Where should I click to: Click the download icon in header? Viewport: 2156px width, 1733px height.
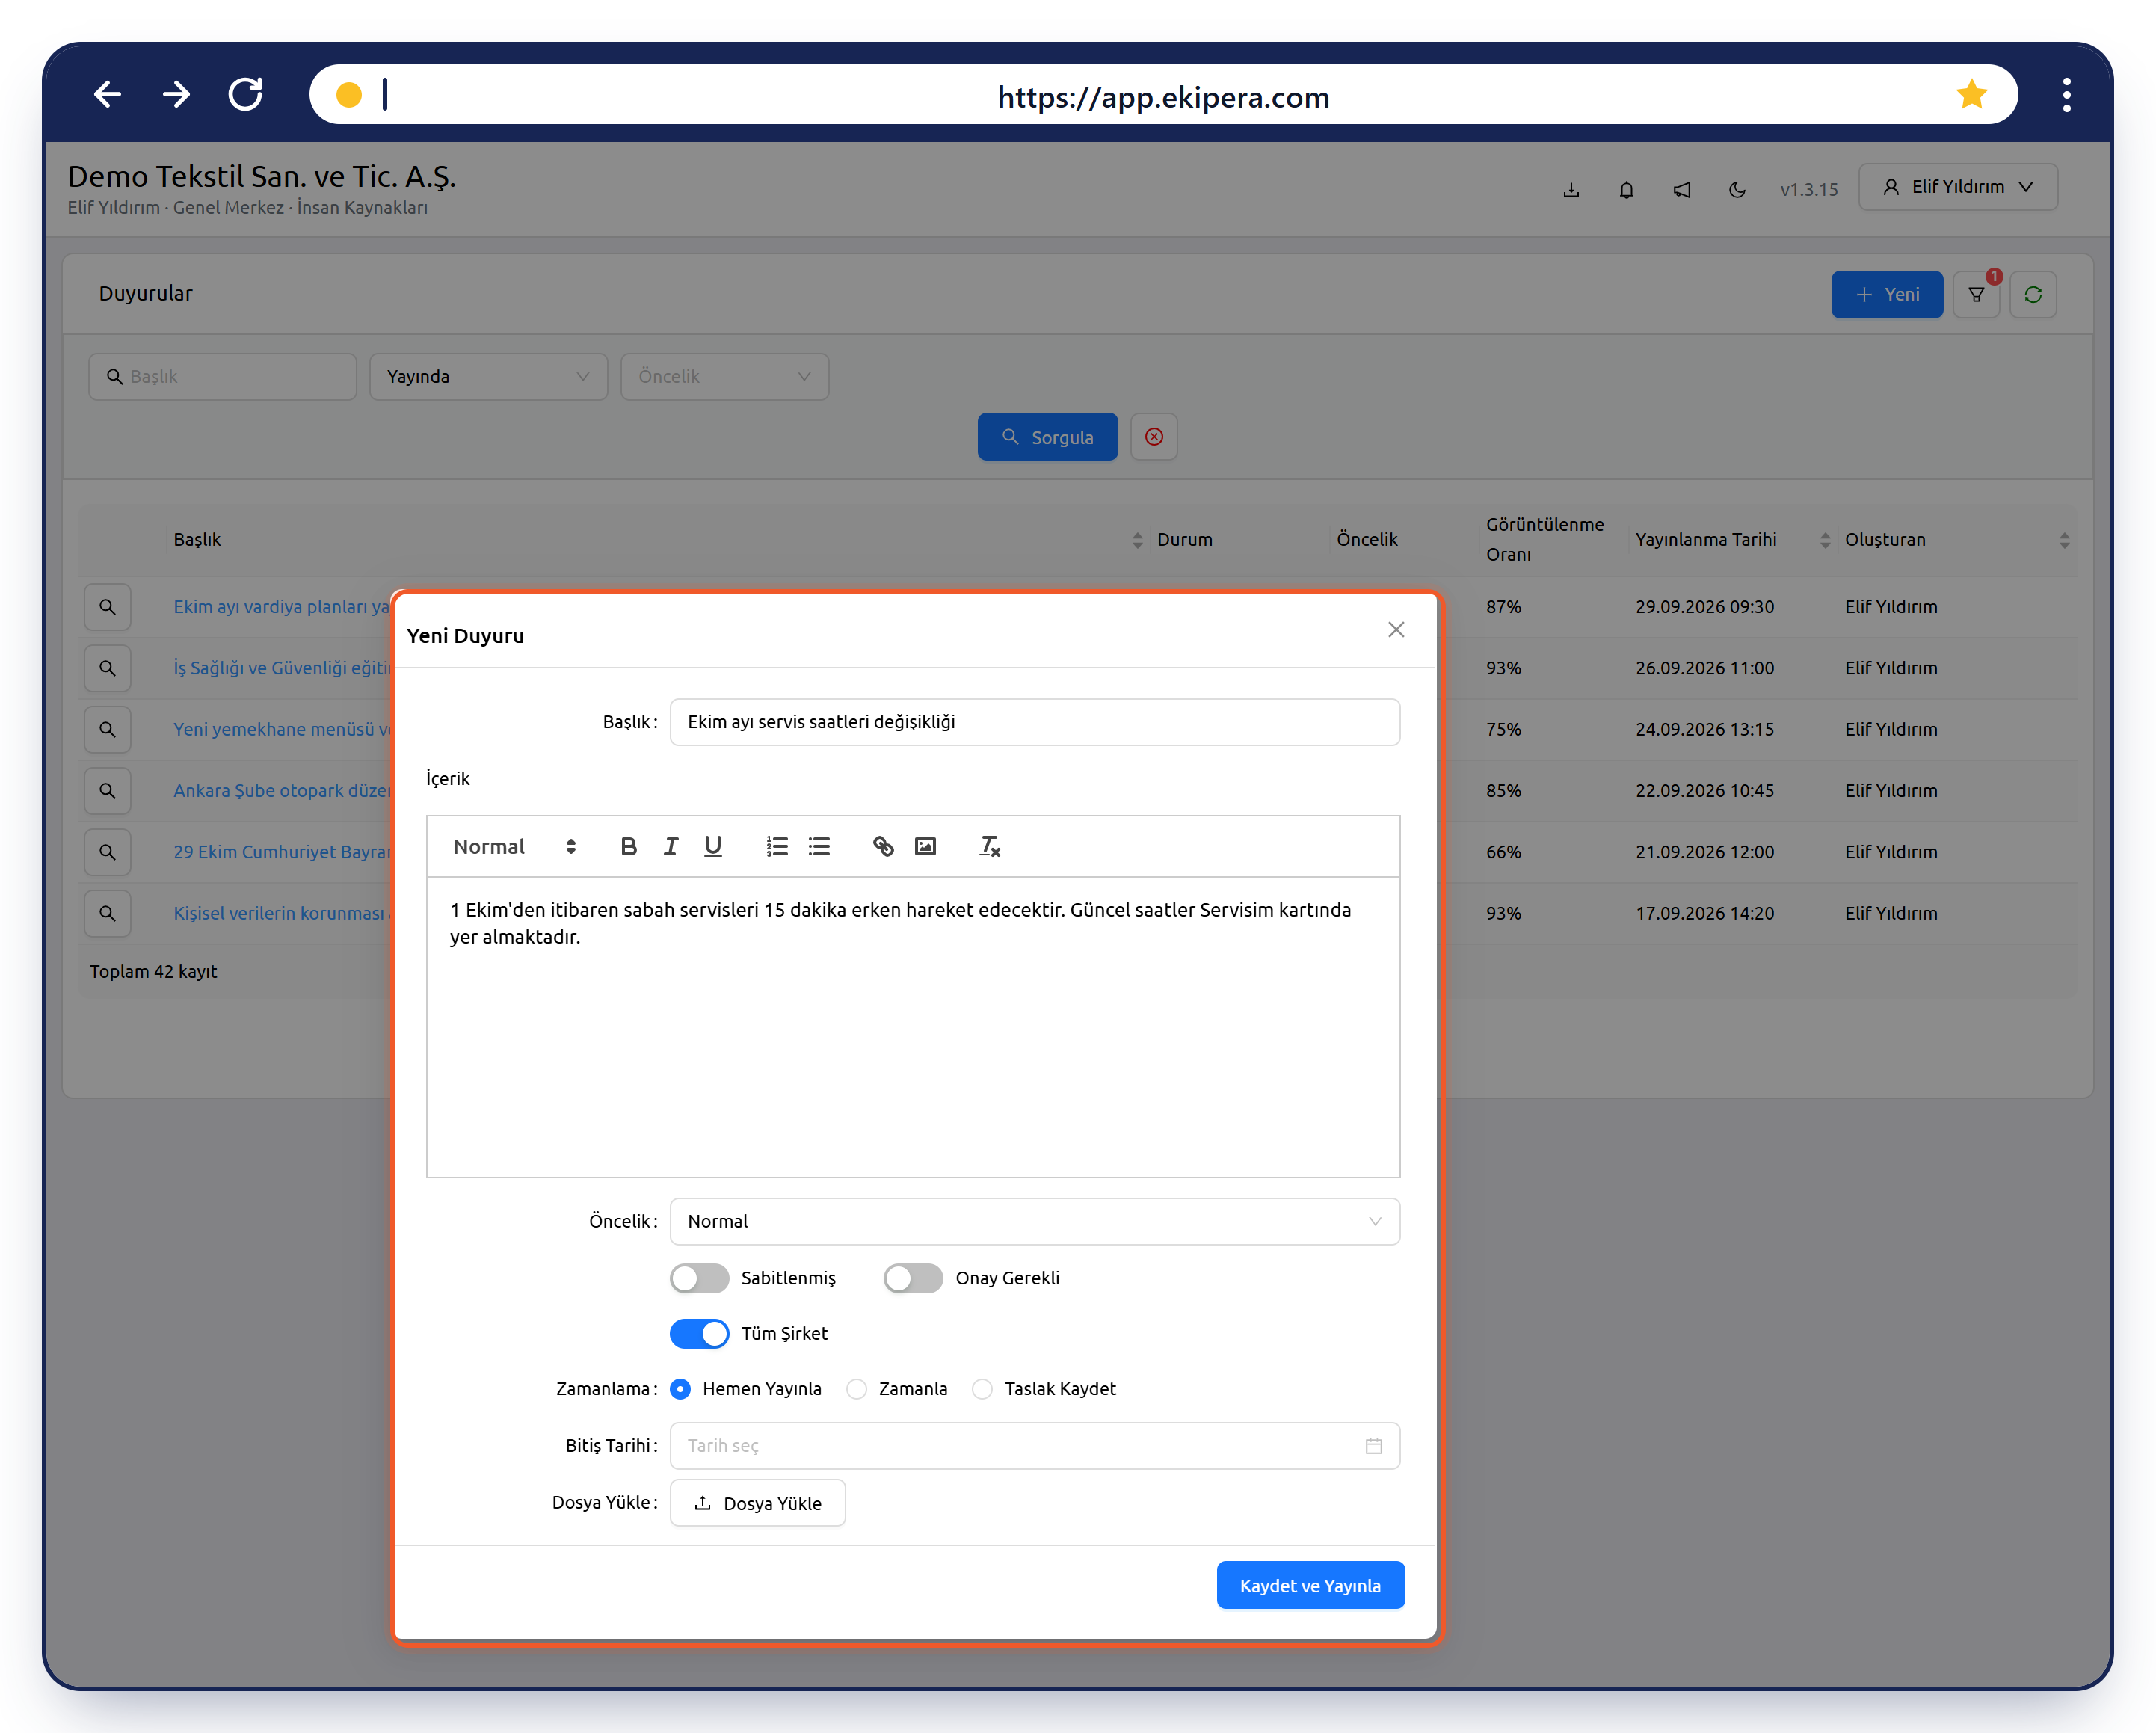(1571, 189)
